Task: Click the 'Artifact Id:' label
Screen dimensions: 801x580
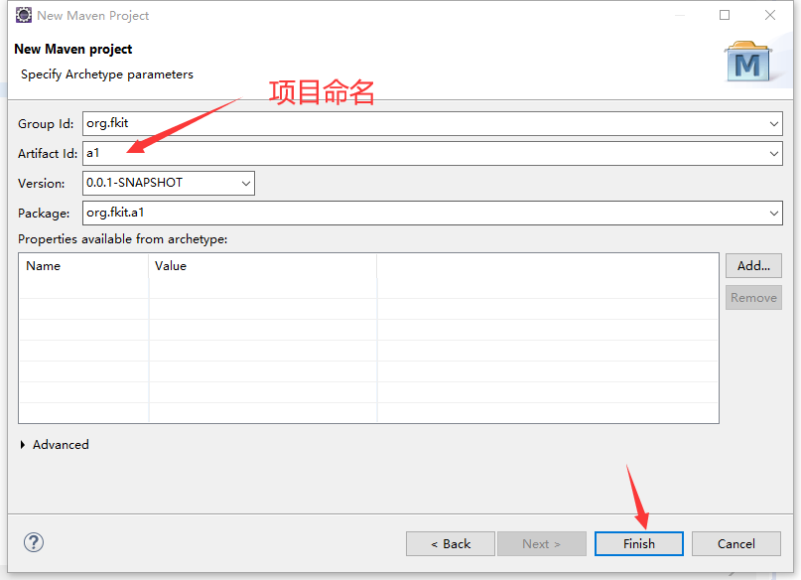Action: click(48, 154)
